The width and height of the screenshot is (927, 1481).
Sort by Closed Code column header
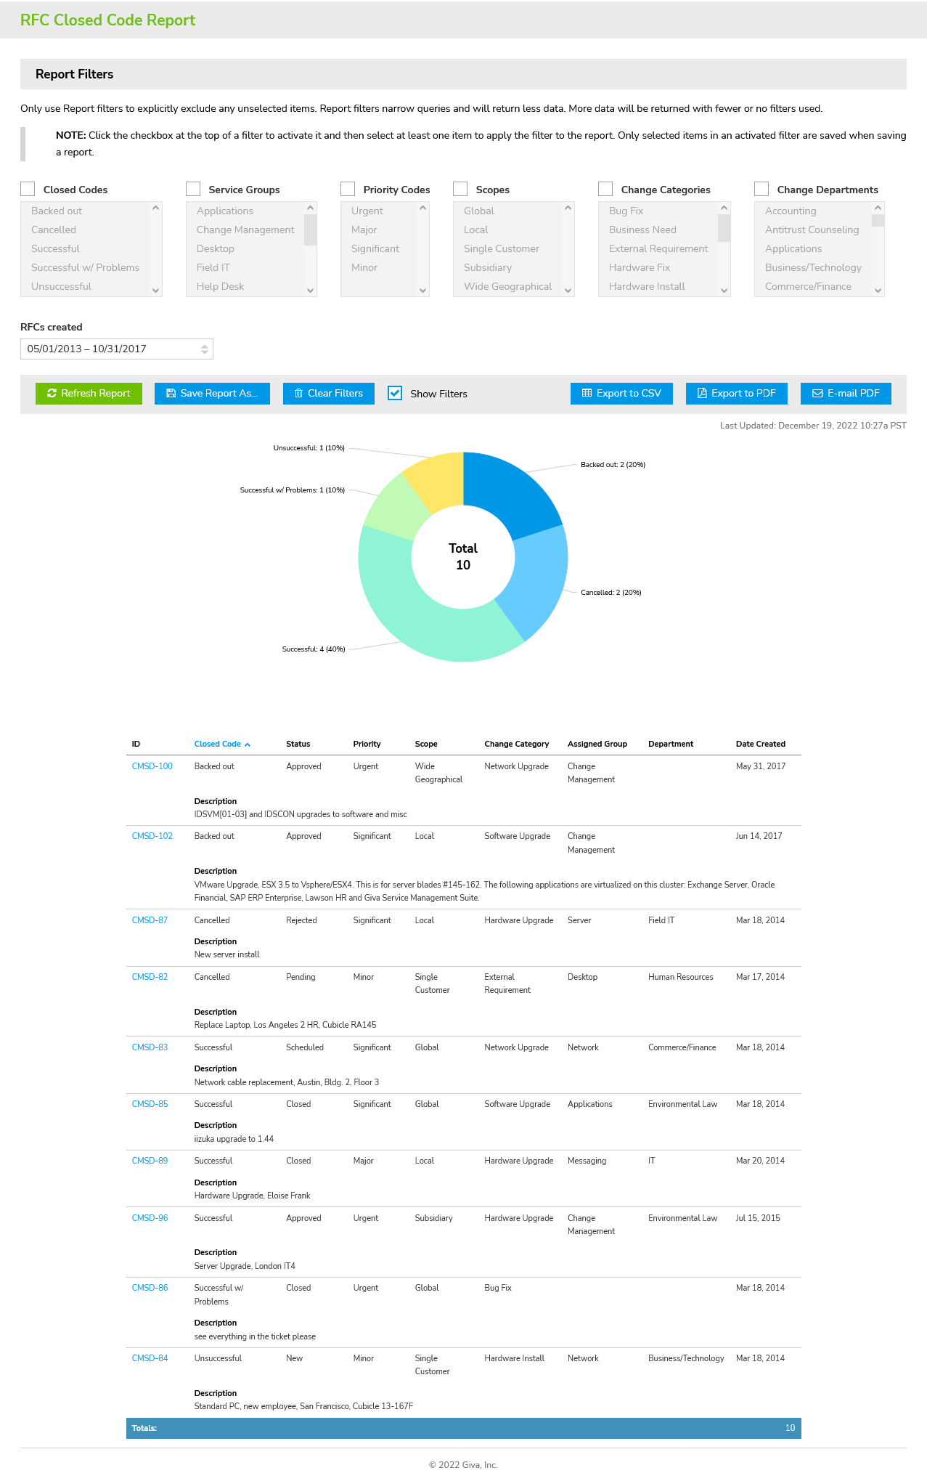tap(217, 744)
